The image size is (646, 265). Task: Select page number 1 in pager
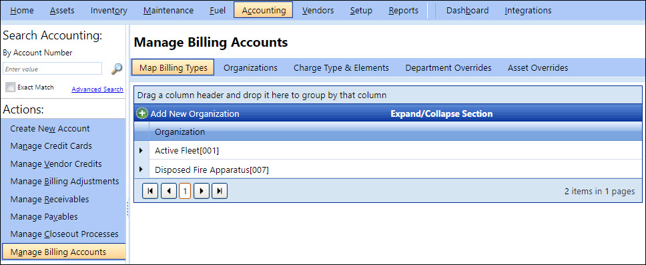click(185, 191)
